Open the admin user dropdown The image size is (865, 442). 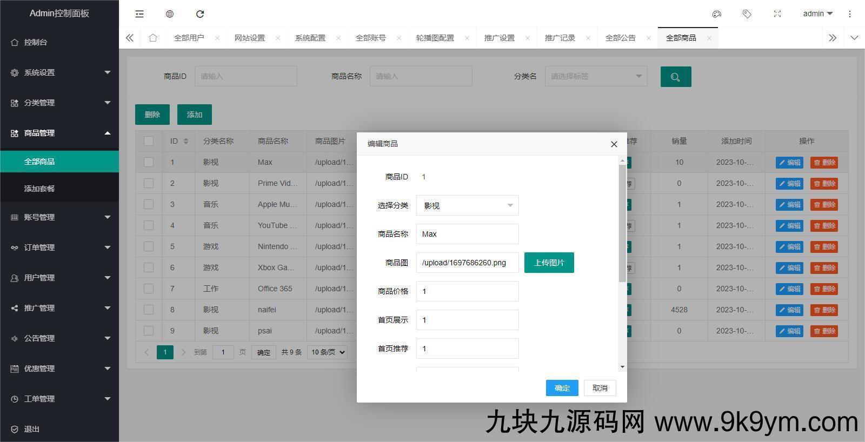[x=817, y=14]
